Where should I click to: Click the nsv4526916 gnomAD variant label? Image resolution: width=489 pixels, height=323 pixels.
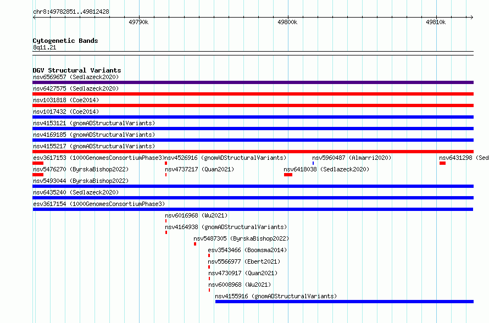pyautogui.click(x=225, y=158)
